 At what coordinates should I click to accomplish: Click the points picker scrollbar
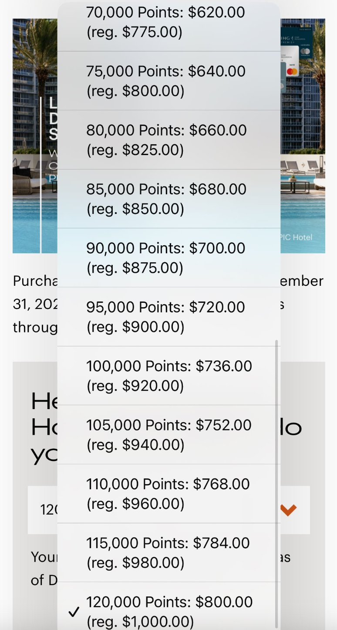pos(276,479)
